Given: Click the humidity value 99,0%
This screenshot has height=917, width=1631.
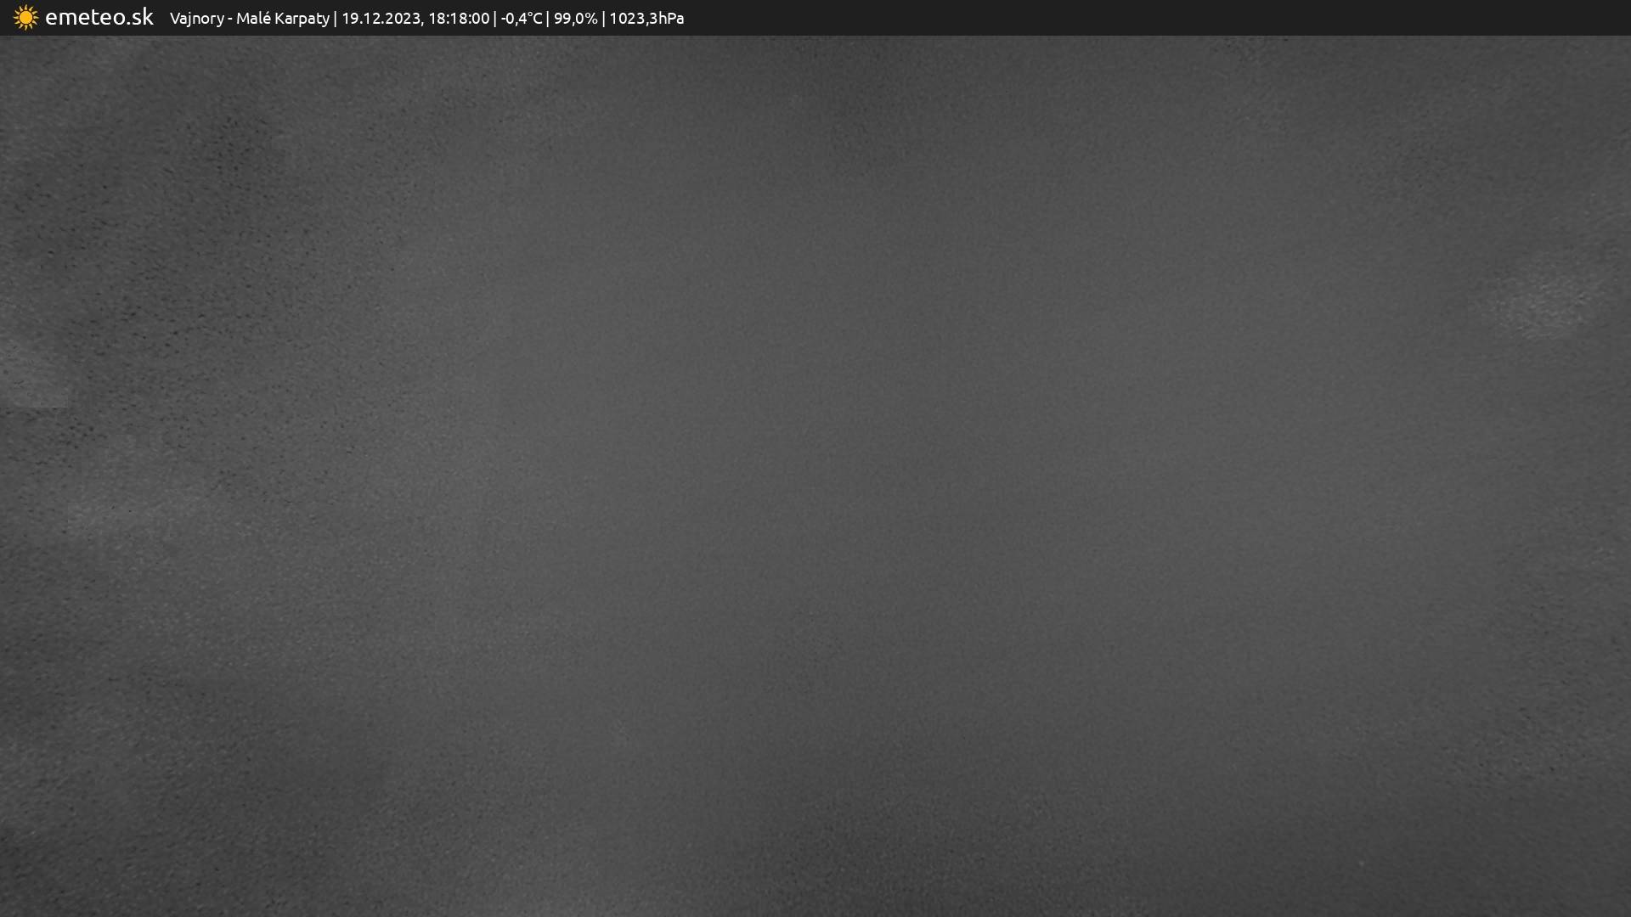Looking at the screenshot, I should click(x=575, y=19).
